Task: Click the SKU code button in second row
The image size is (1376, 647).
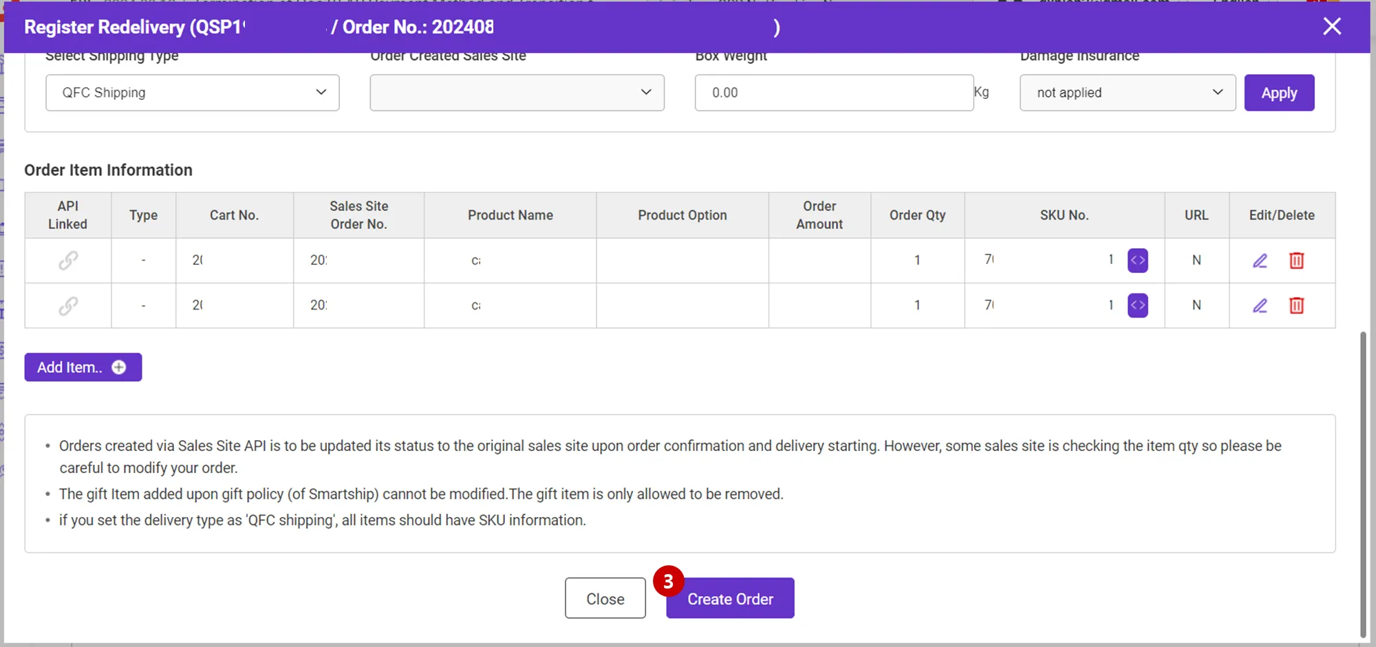Action: (x=1137, y=305)
